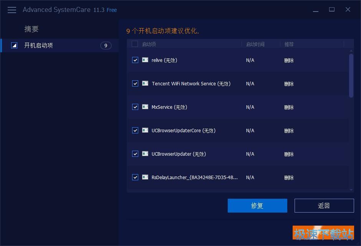The width and height of the screenshot is (361, 246).
Task: Click the 删除 action for RsDelayLauncher
Action: (289, 177)
